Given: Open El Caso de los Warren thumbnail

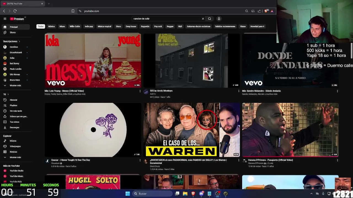Looking at the screenshot, I should (192, 130).
